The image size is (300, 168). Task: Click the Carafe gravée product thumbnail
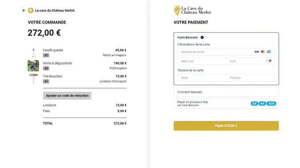pyautogui.click(x=34, y=53)
